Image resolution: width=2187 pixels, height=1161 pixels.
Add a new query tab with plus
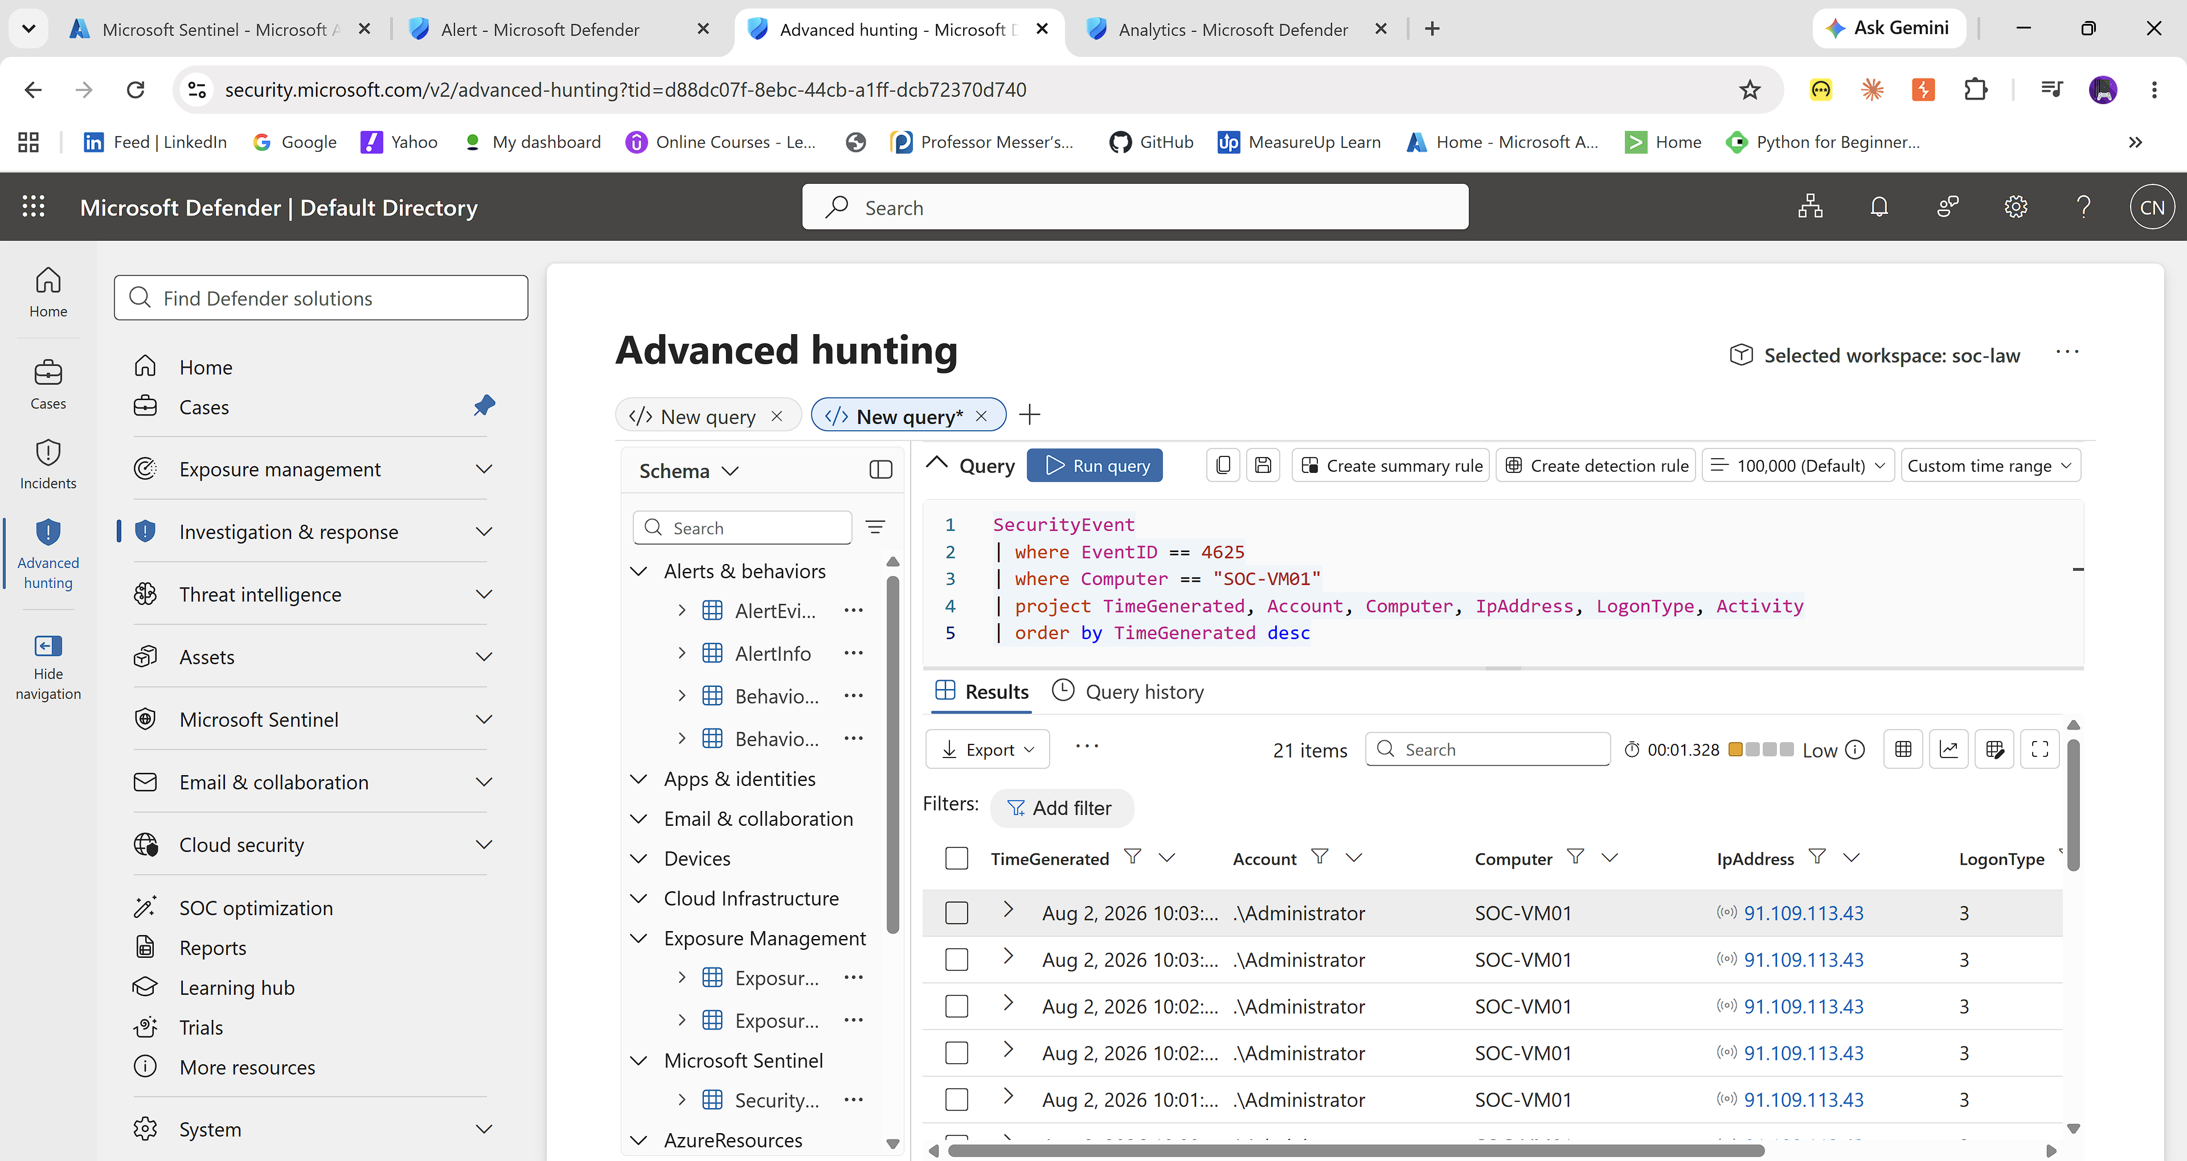[x=1030, y=414]
